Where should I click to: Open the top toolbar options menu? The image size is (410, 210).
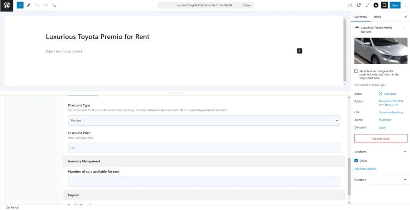pos(406,5)
